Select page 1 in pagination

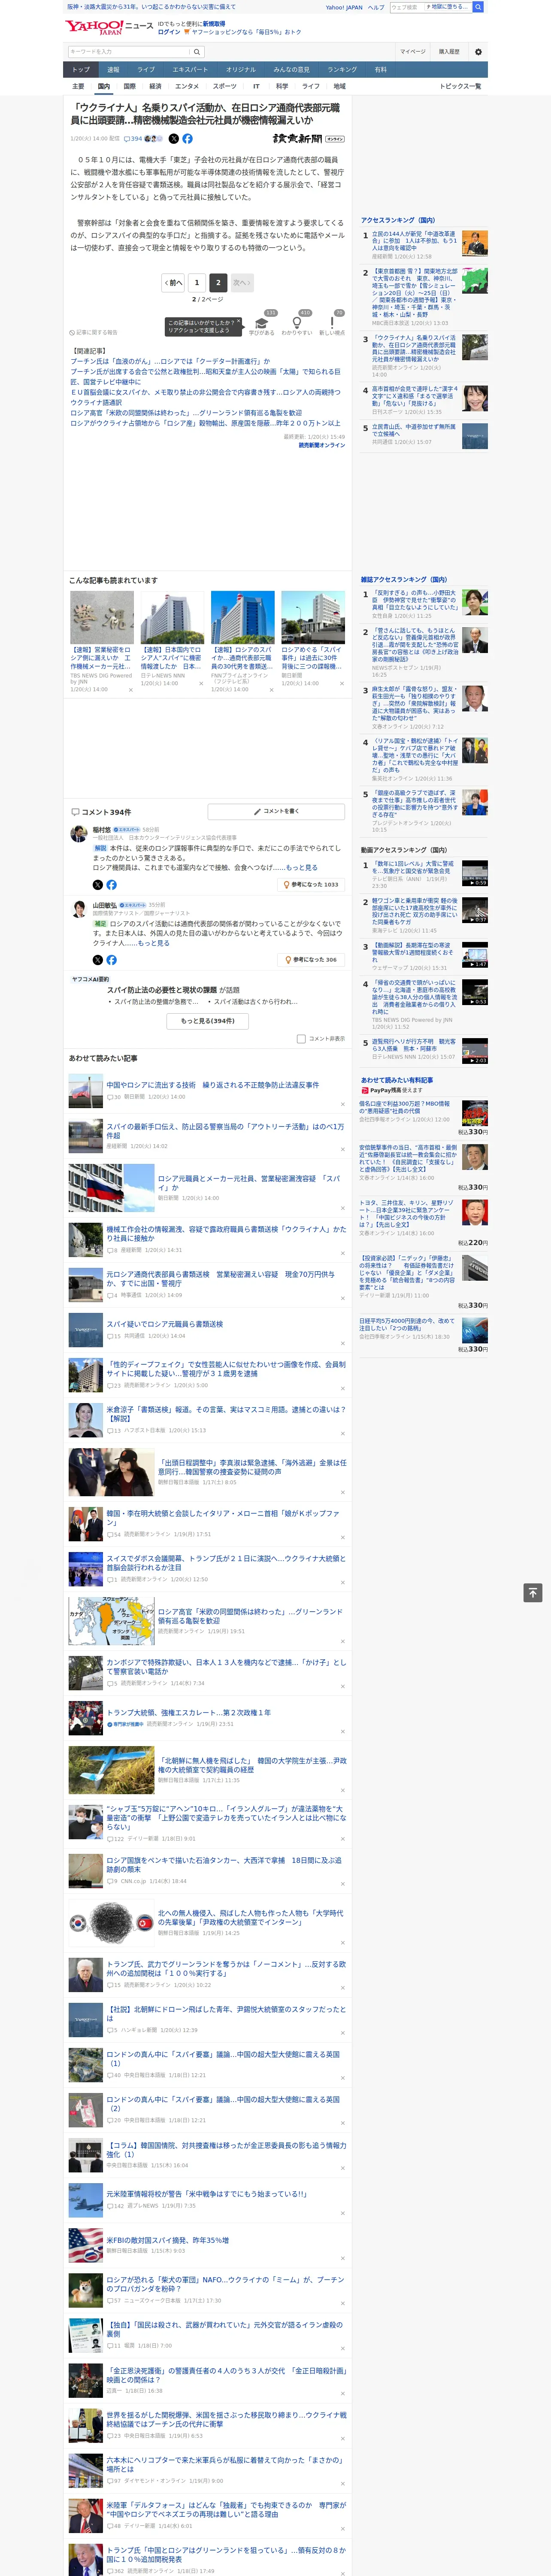tap(197, 283)
